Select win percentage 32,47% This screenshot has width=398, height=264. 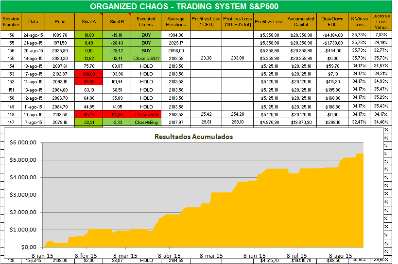point(359,122)
